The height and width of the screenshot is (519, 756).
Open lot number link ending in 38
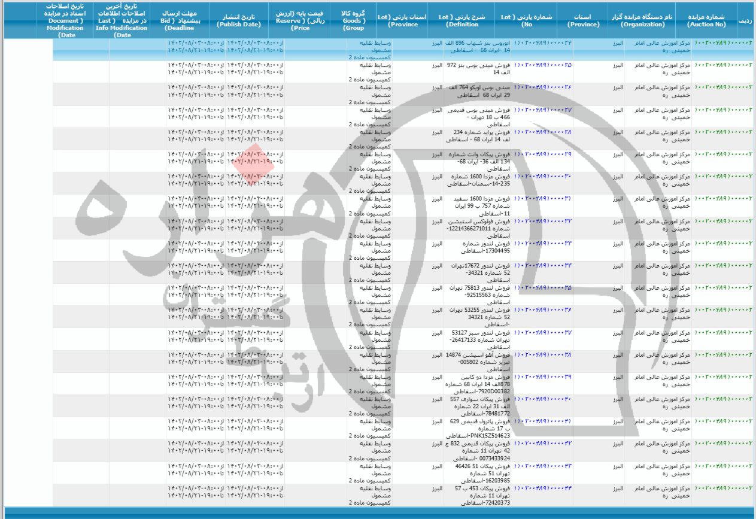pyautogui.click(x=543, y=354)
